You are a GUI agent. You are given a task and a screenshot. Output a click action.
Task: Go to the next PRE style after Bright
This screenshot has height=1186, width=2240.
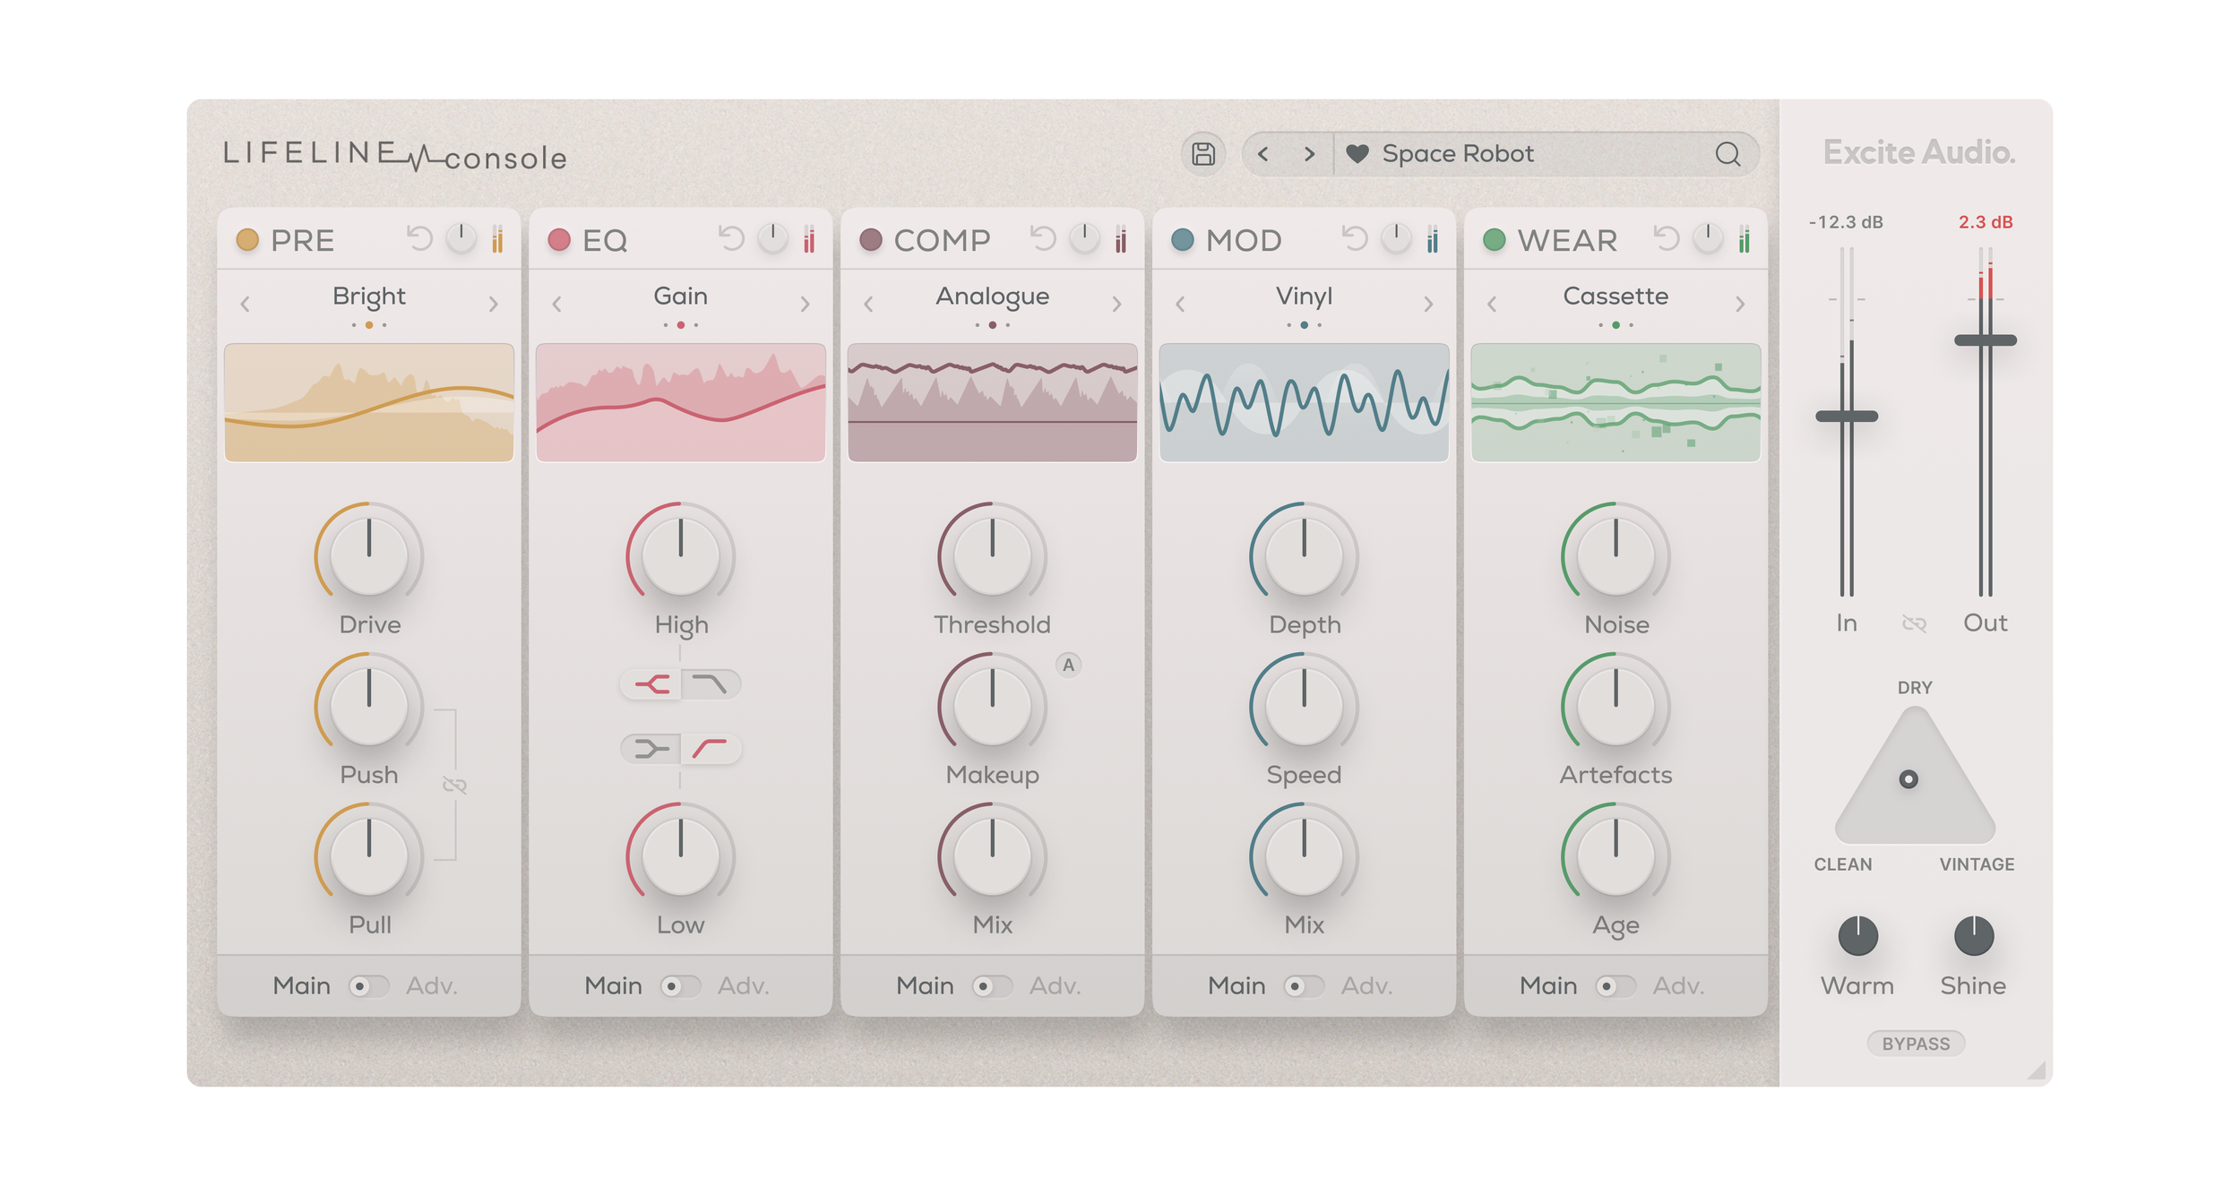tap(493, 305)
